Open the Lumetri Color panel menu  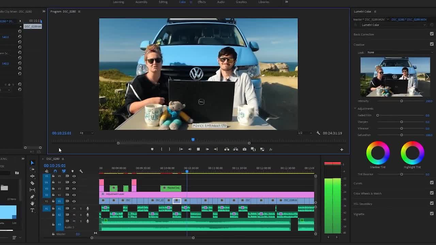coord(375,12)
